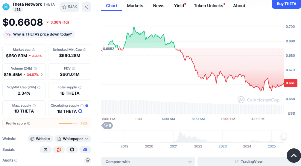Open the Token Unlocks tab
Viewport: 301px width, 166px height.
click(x=209, y=6)
